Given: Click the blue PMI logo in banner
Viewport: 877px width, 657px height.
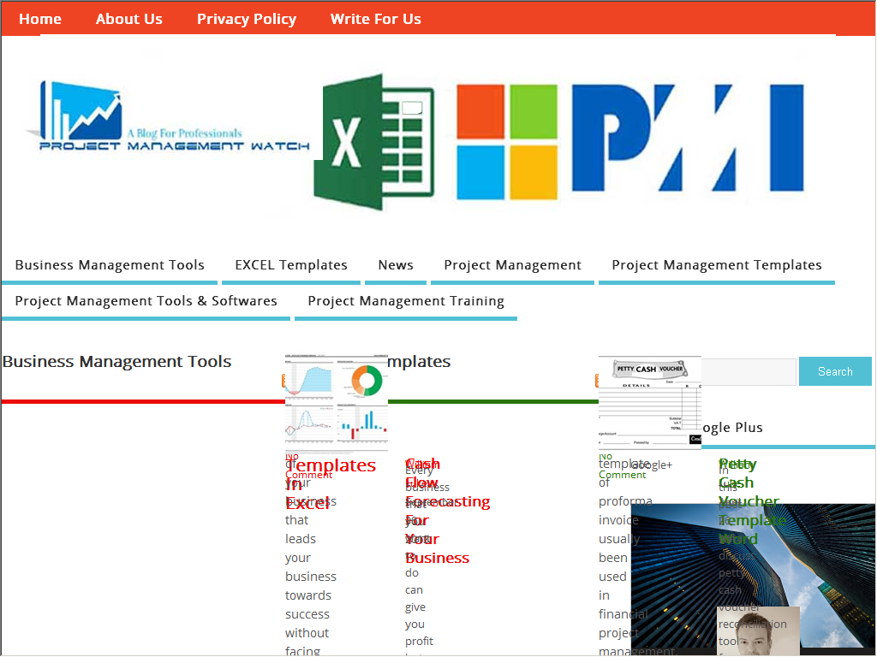Looking at the screenshot, I should click(x=688, y=139).
